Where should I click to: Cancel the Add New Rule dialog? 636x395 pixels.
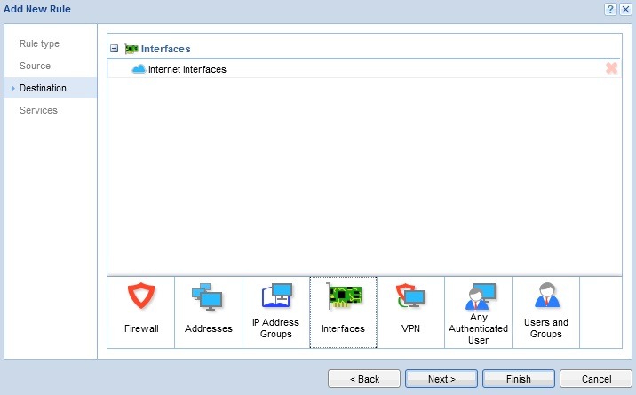596,379
